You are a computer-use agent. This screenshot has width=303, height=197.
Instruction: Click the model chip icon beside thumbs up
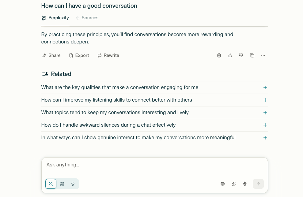click(219, 55)
